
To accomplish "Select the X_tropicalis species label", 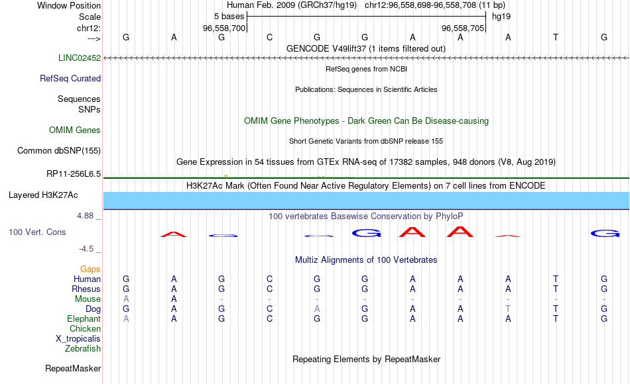I will 78,339.
